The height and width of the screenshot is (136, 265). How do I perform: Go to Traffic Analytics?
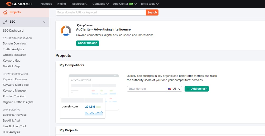click(13, 49)
